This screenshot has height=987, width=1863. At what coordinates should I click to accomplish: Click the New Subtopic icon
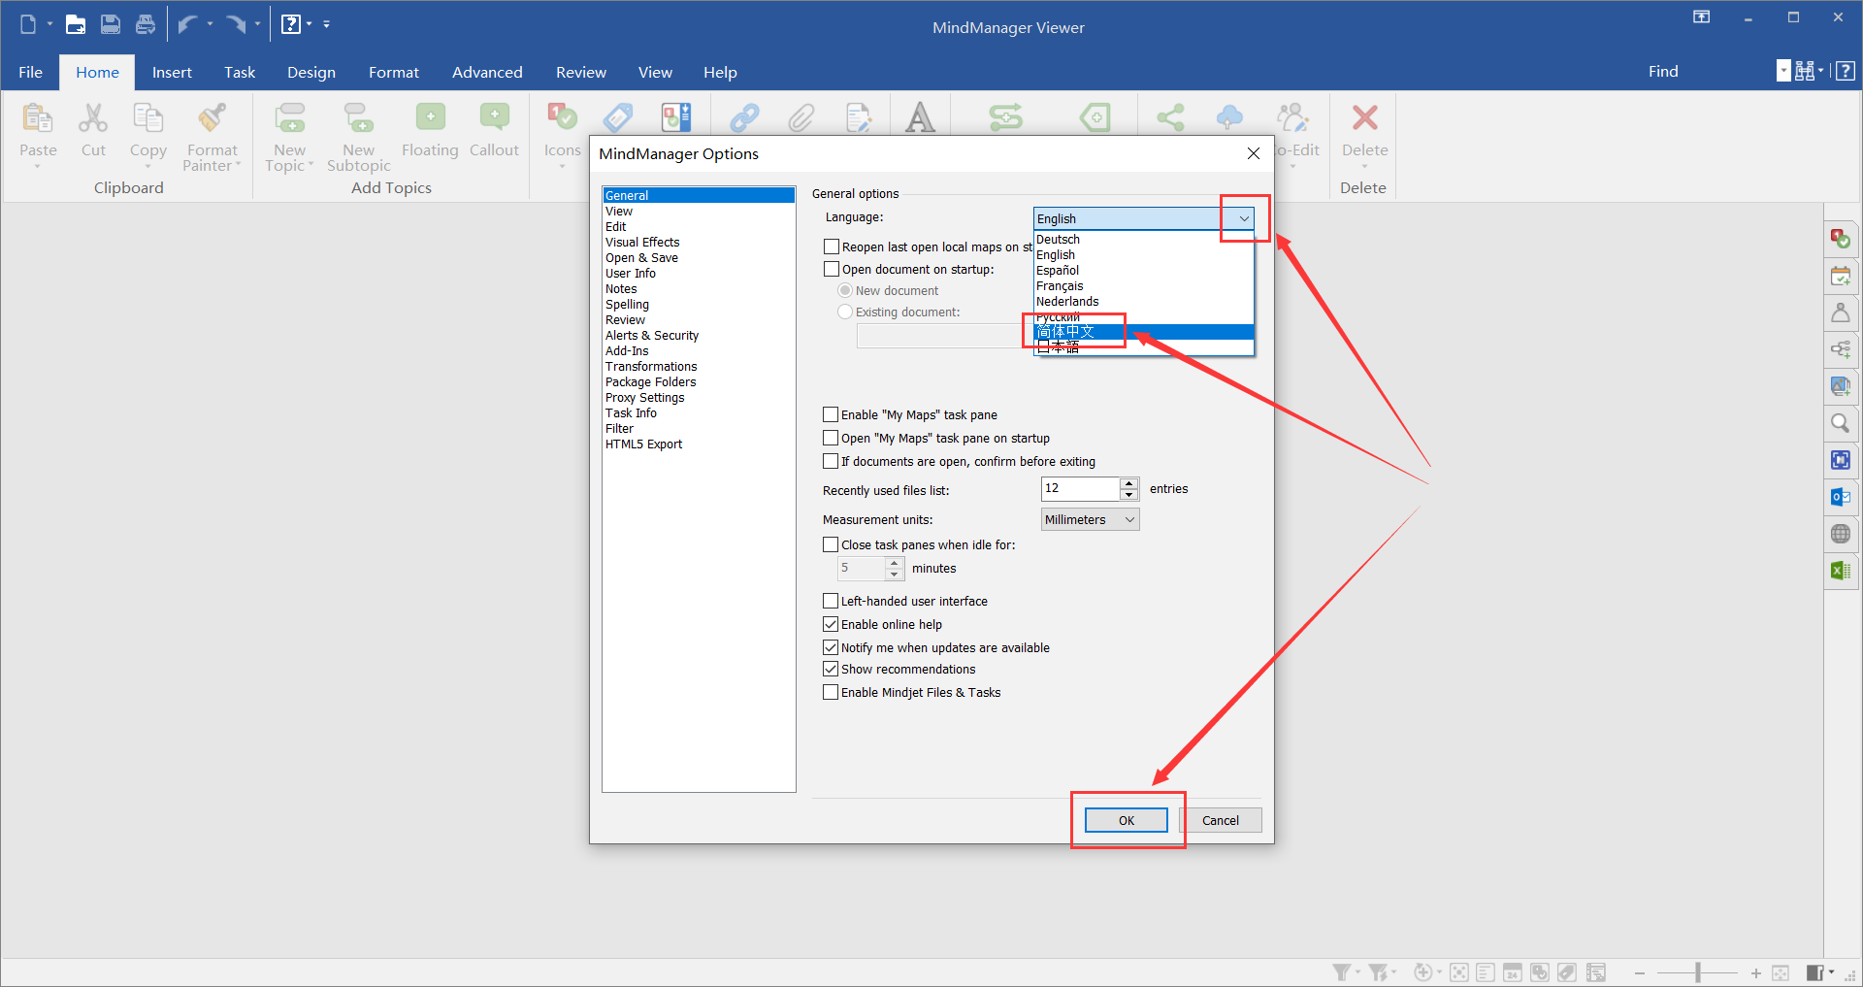coord(358,119)
